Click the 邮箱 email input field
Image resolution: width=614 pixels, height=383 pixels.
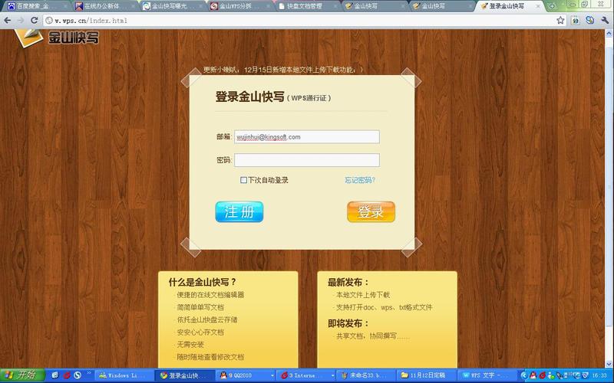(x=306, y=137)
